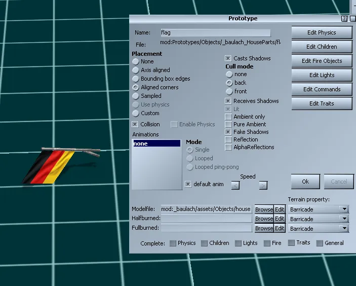This screenshot has height=286, width=356.
Task: Select Axis aligned placement
Action: (136, 70)
